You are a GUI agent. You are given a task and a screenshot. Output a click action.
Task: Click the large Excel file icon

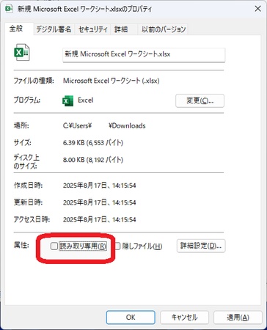coord(22,52)
